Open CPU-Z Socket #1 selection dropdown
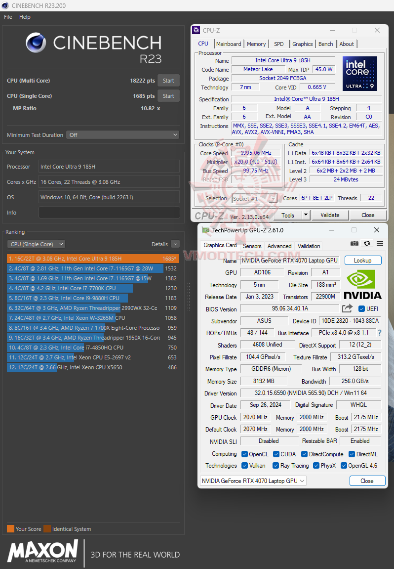Viewport: 394px width, 569px height. coord(254,199)
